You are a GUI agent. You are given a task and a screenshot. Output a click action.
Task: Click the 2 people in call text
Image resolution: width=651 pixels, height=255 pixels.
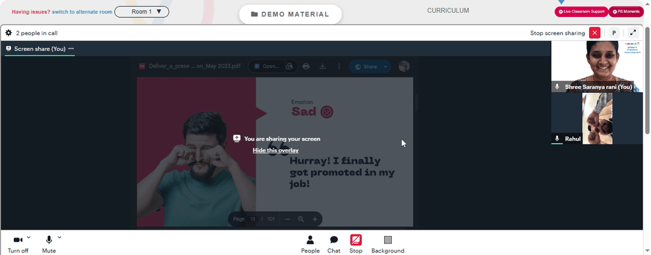click(x=36, y=33)
